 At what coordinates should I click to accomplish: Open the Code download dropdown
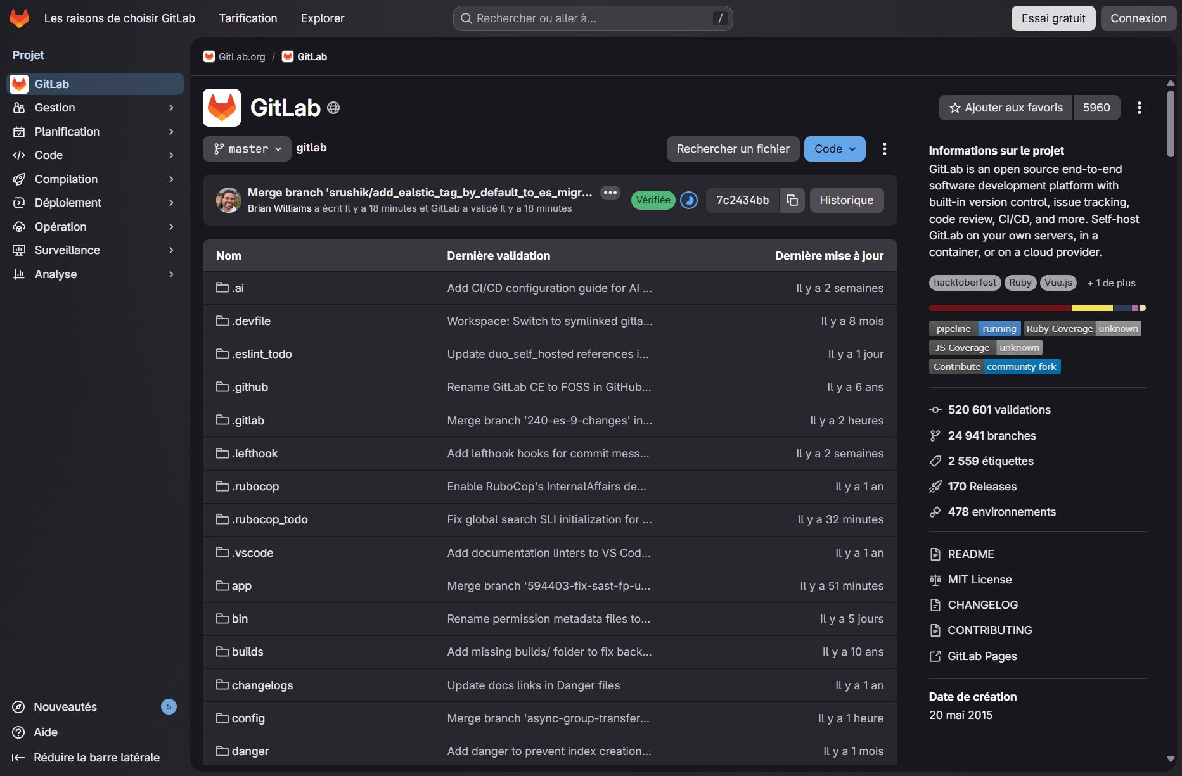click(834, 148)
